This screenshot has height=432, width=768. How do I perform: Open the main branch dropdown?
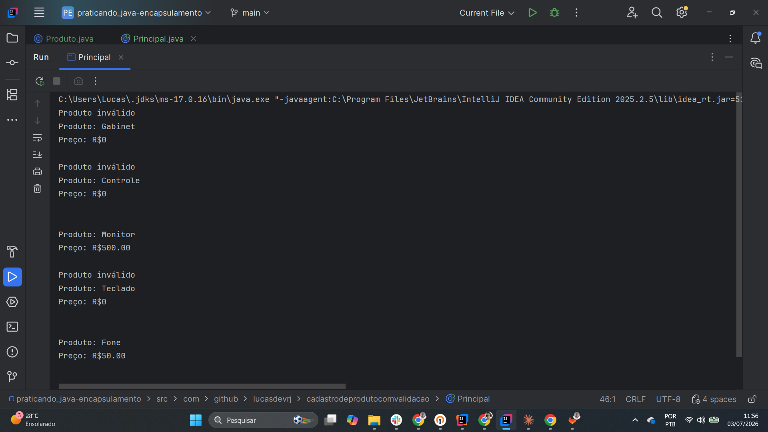(250, 13)
